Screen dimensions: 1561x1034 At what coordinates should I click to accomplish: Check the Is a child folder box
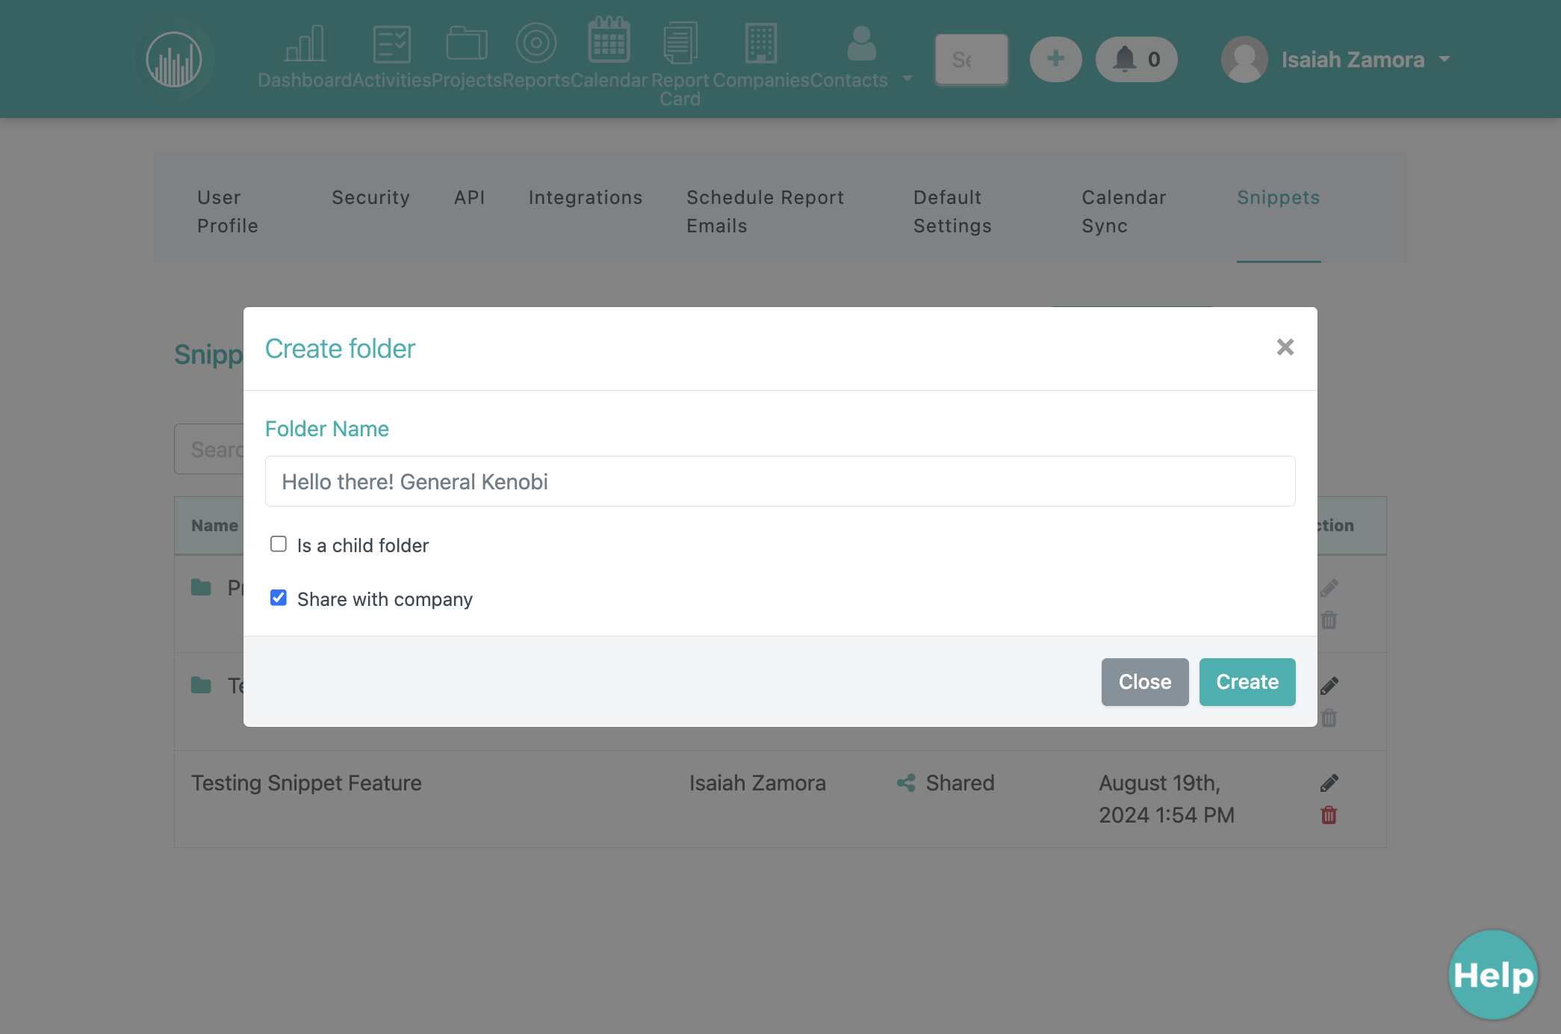point(279,544)
